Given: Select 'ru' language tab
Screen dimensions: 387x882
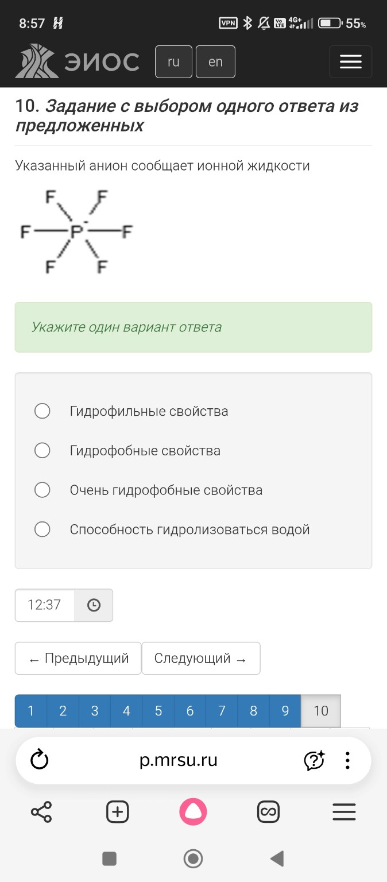Looking at the screenshot, I should 173,61.
